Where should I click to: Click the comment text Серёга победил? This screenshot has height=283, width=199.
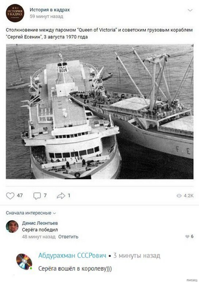click(x=40, y=230)
